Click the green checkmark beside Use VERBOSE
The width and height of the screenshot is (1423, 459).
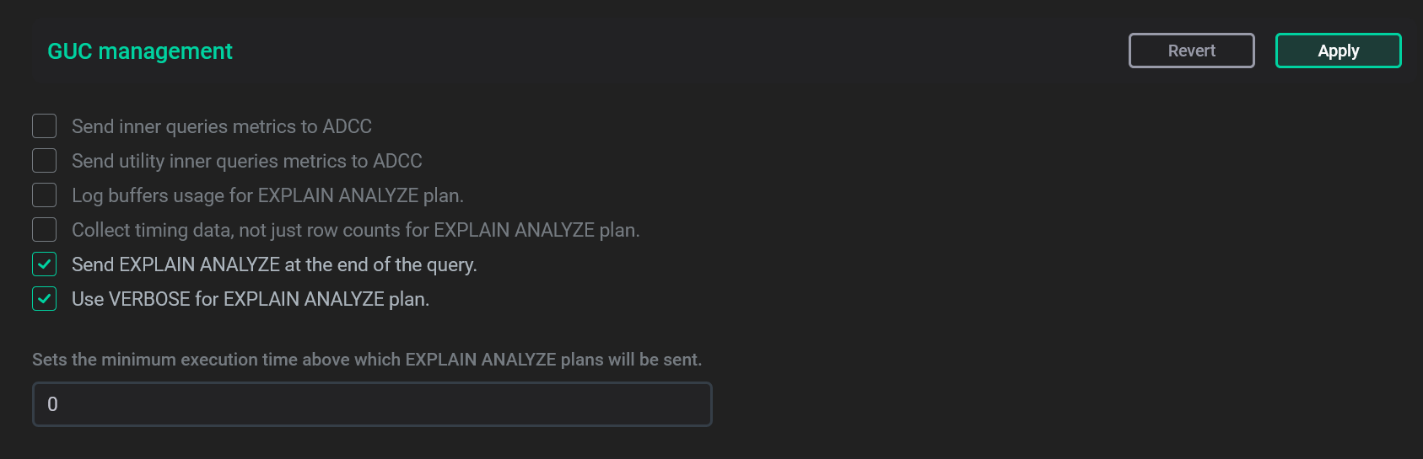(x=45, y=299)
